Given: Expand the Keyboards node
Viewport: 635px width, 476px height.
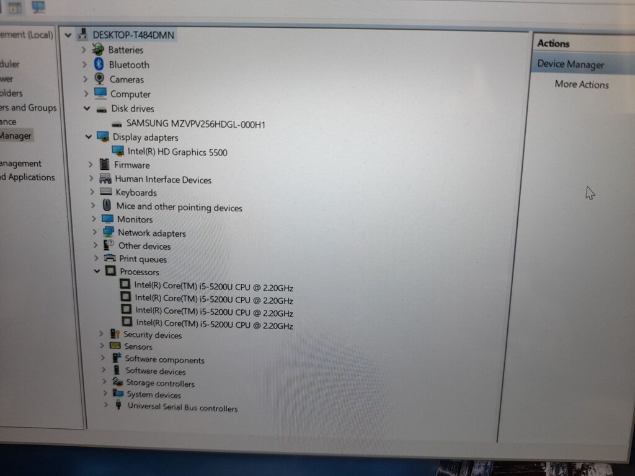Looking at the screenshot, I should tap(92, 192).
